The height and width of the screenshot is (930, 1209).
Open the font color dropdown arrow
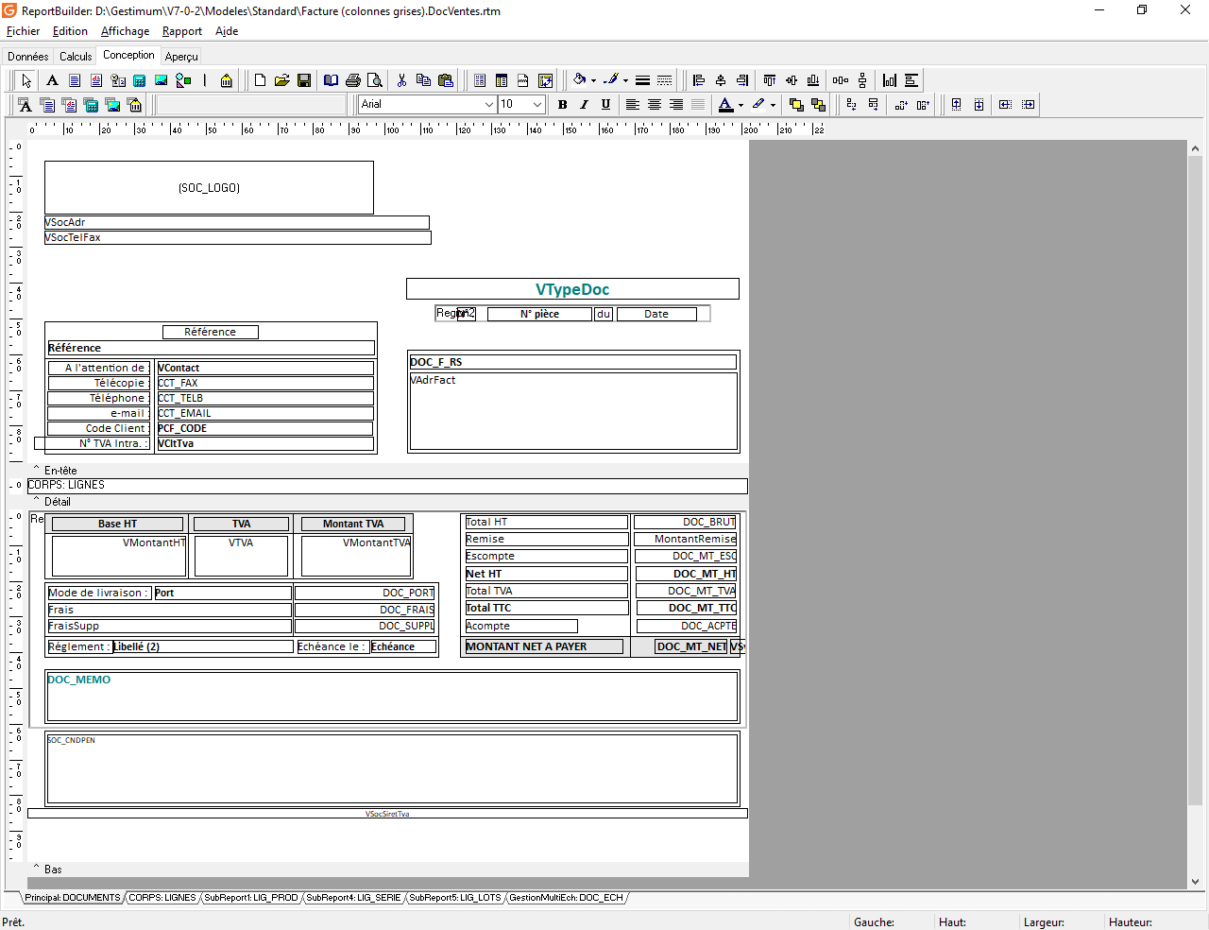point(741,105)
